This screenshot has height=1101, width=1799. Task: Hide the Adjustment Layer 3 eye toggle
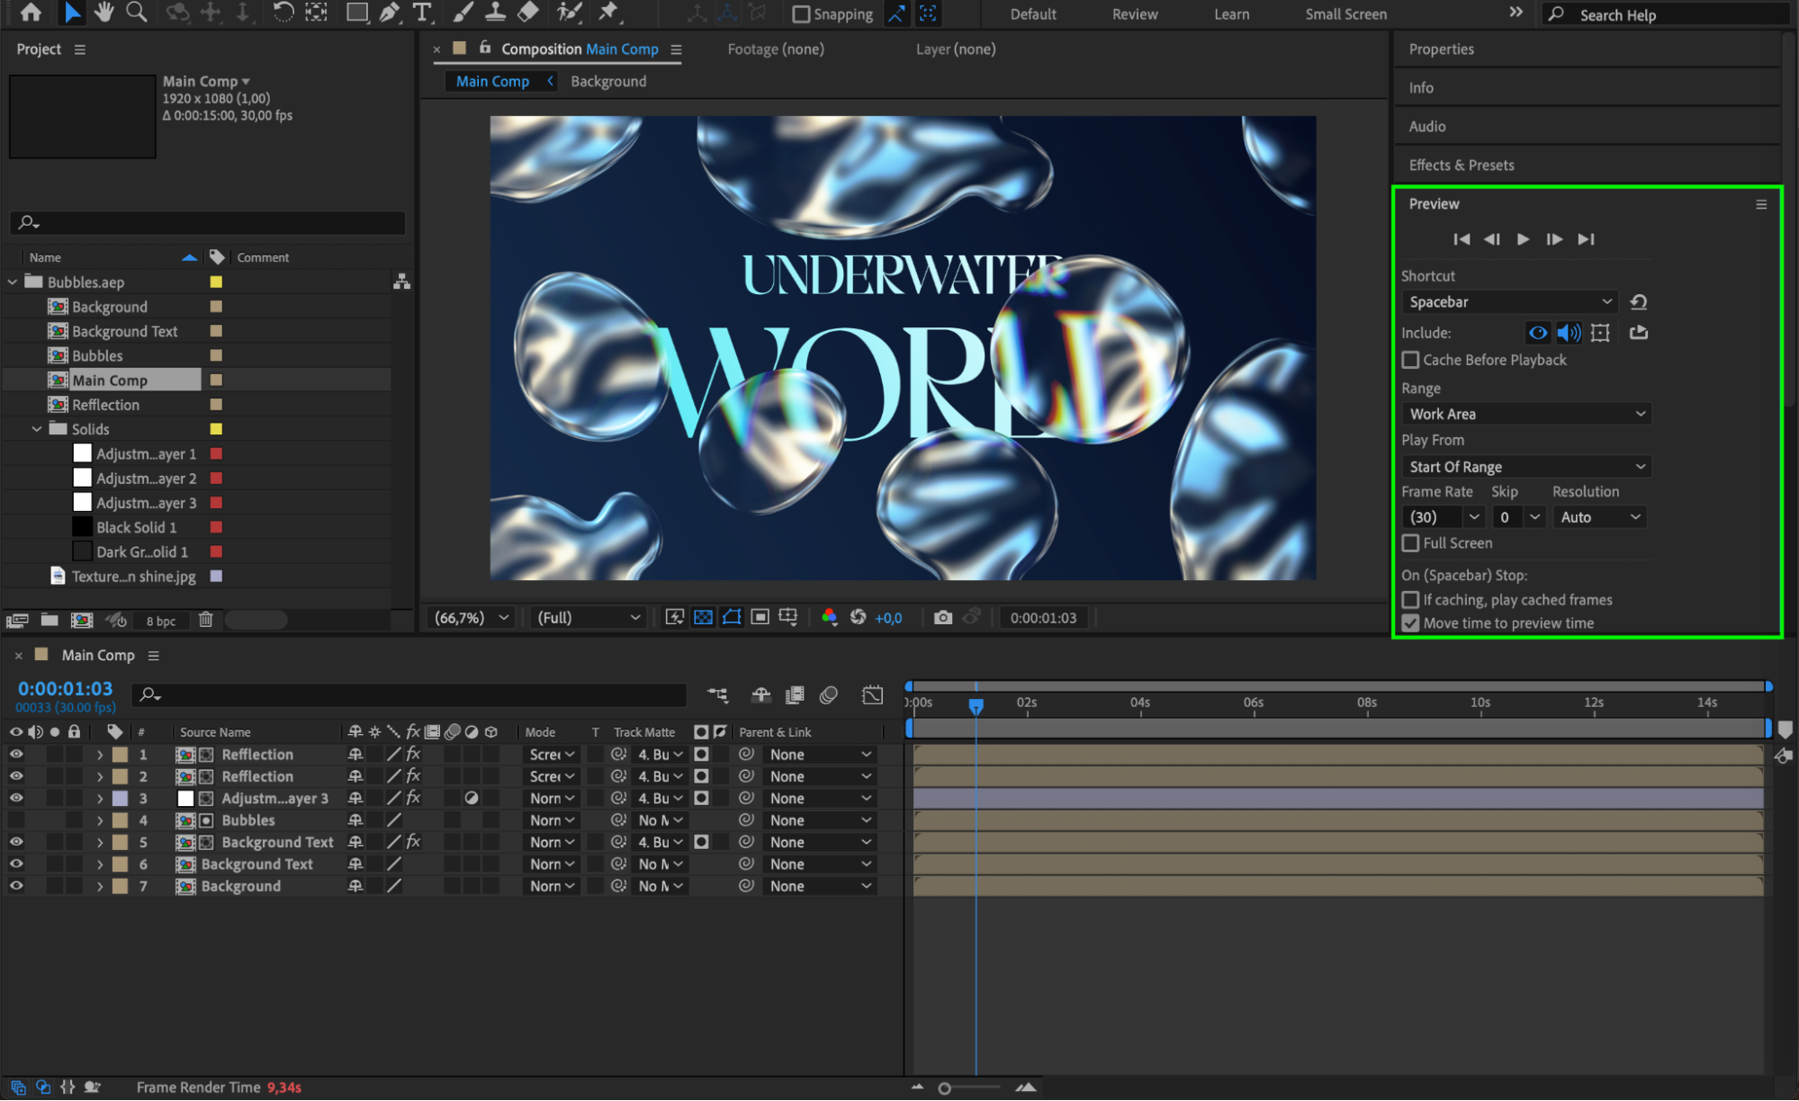pyautogui.click(x=16, y=798)
